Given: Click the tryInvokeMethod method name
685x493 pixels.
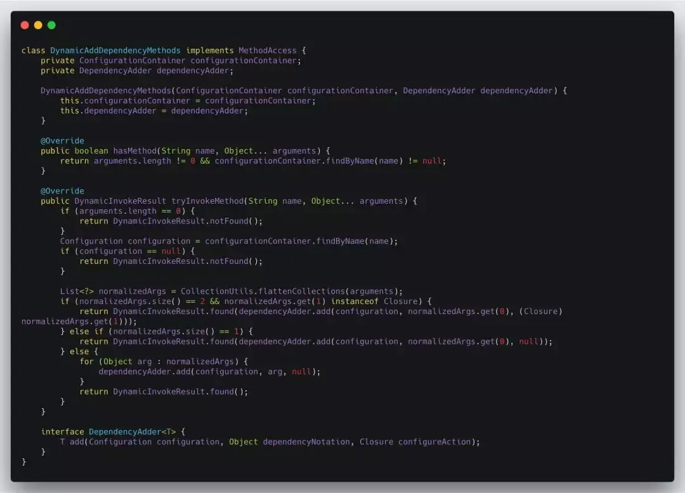Looking at the screenshot, I should (x=207, y=201).
